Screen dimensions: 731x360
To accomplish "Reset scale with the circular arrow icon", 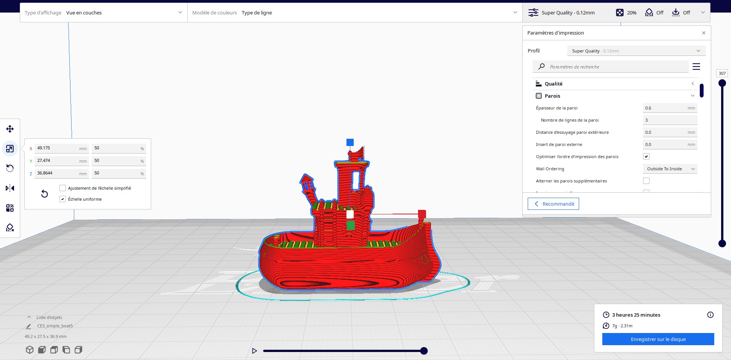I will pos(45,194).
